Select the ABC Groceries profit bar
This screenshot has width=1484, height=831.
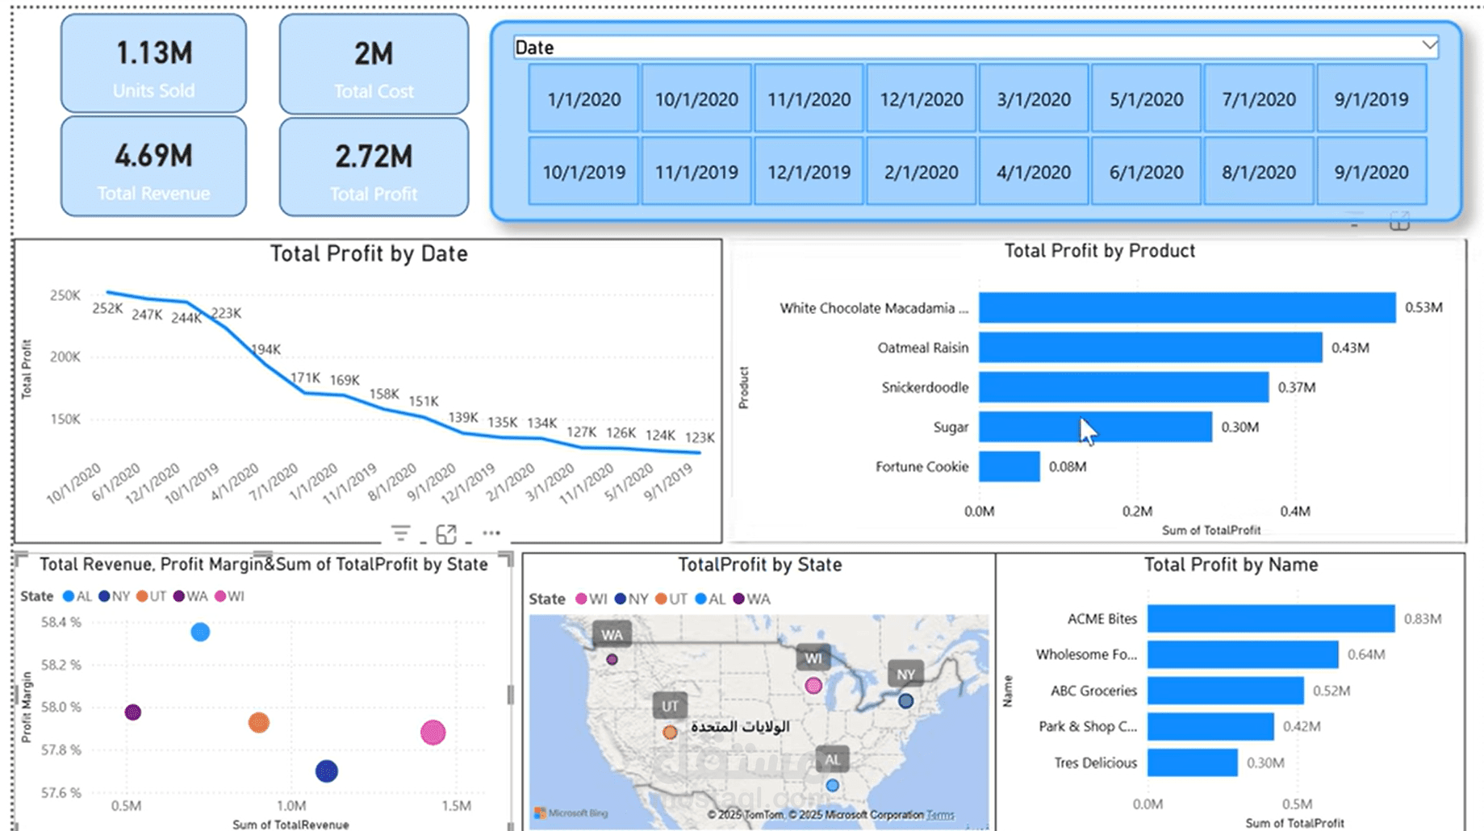1226,691
